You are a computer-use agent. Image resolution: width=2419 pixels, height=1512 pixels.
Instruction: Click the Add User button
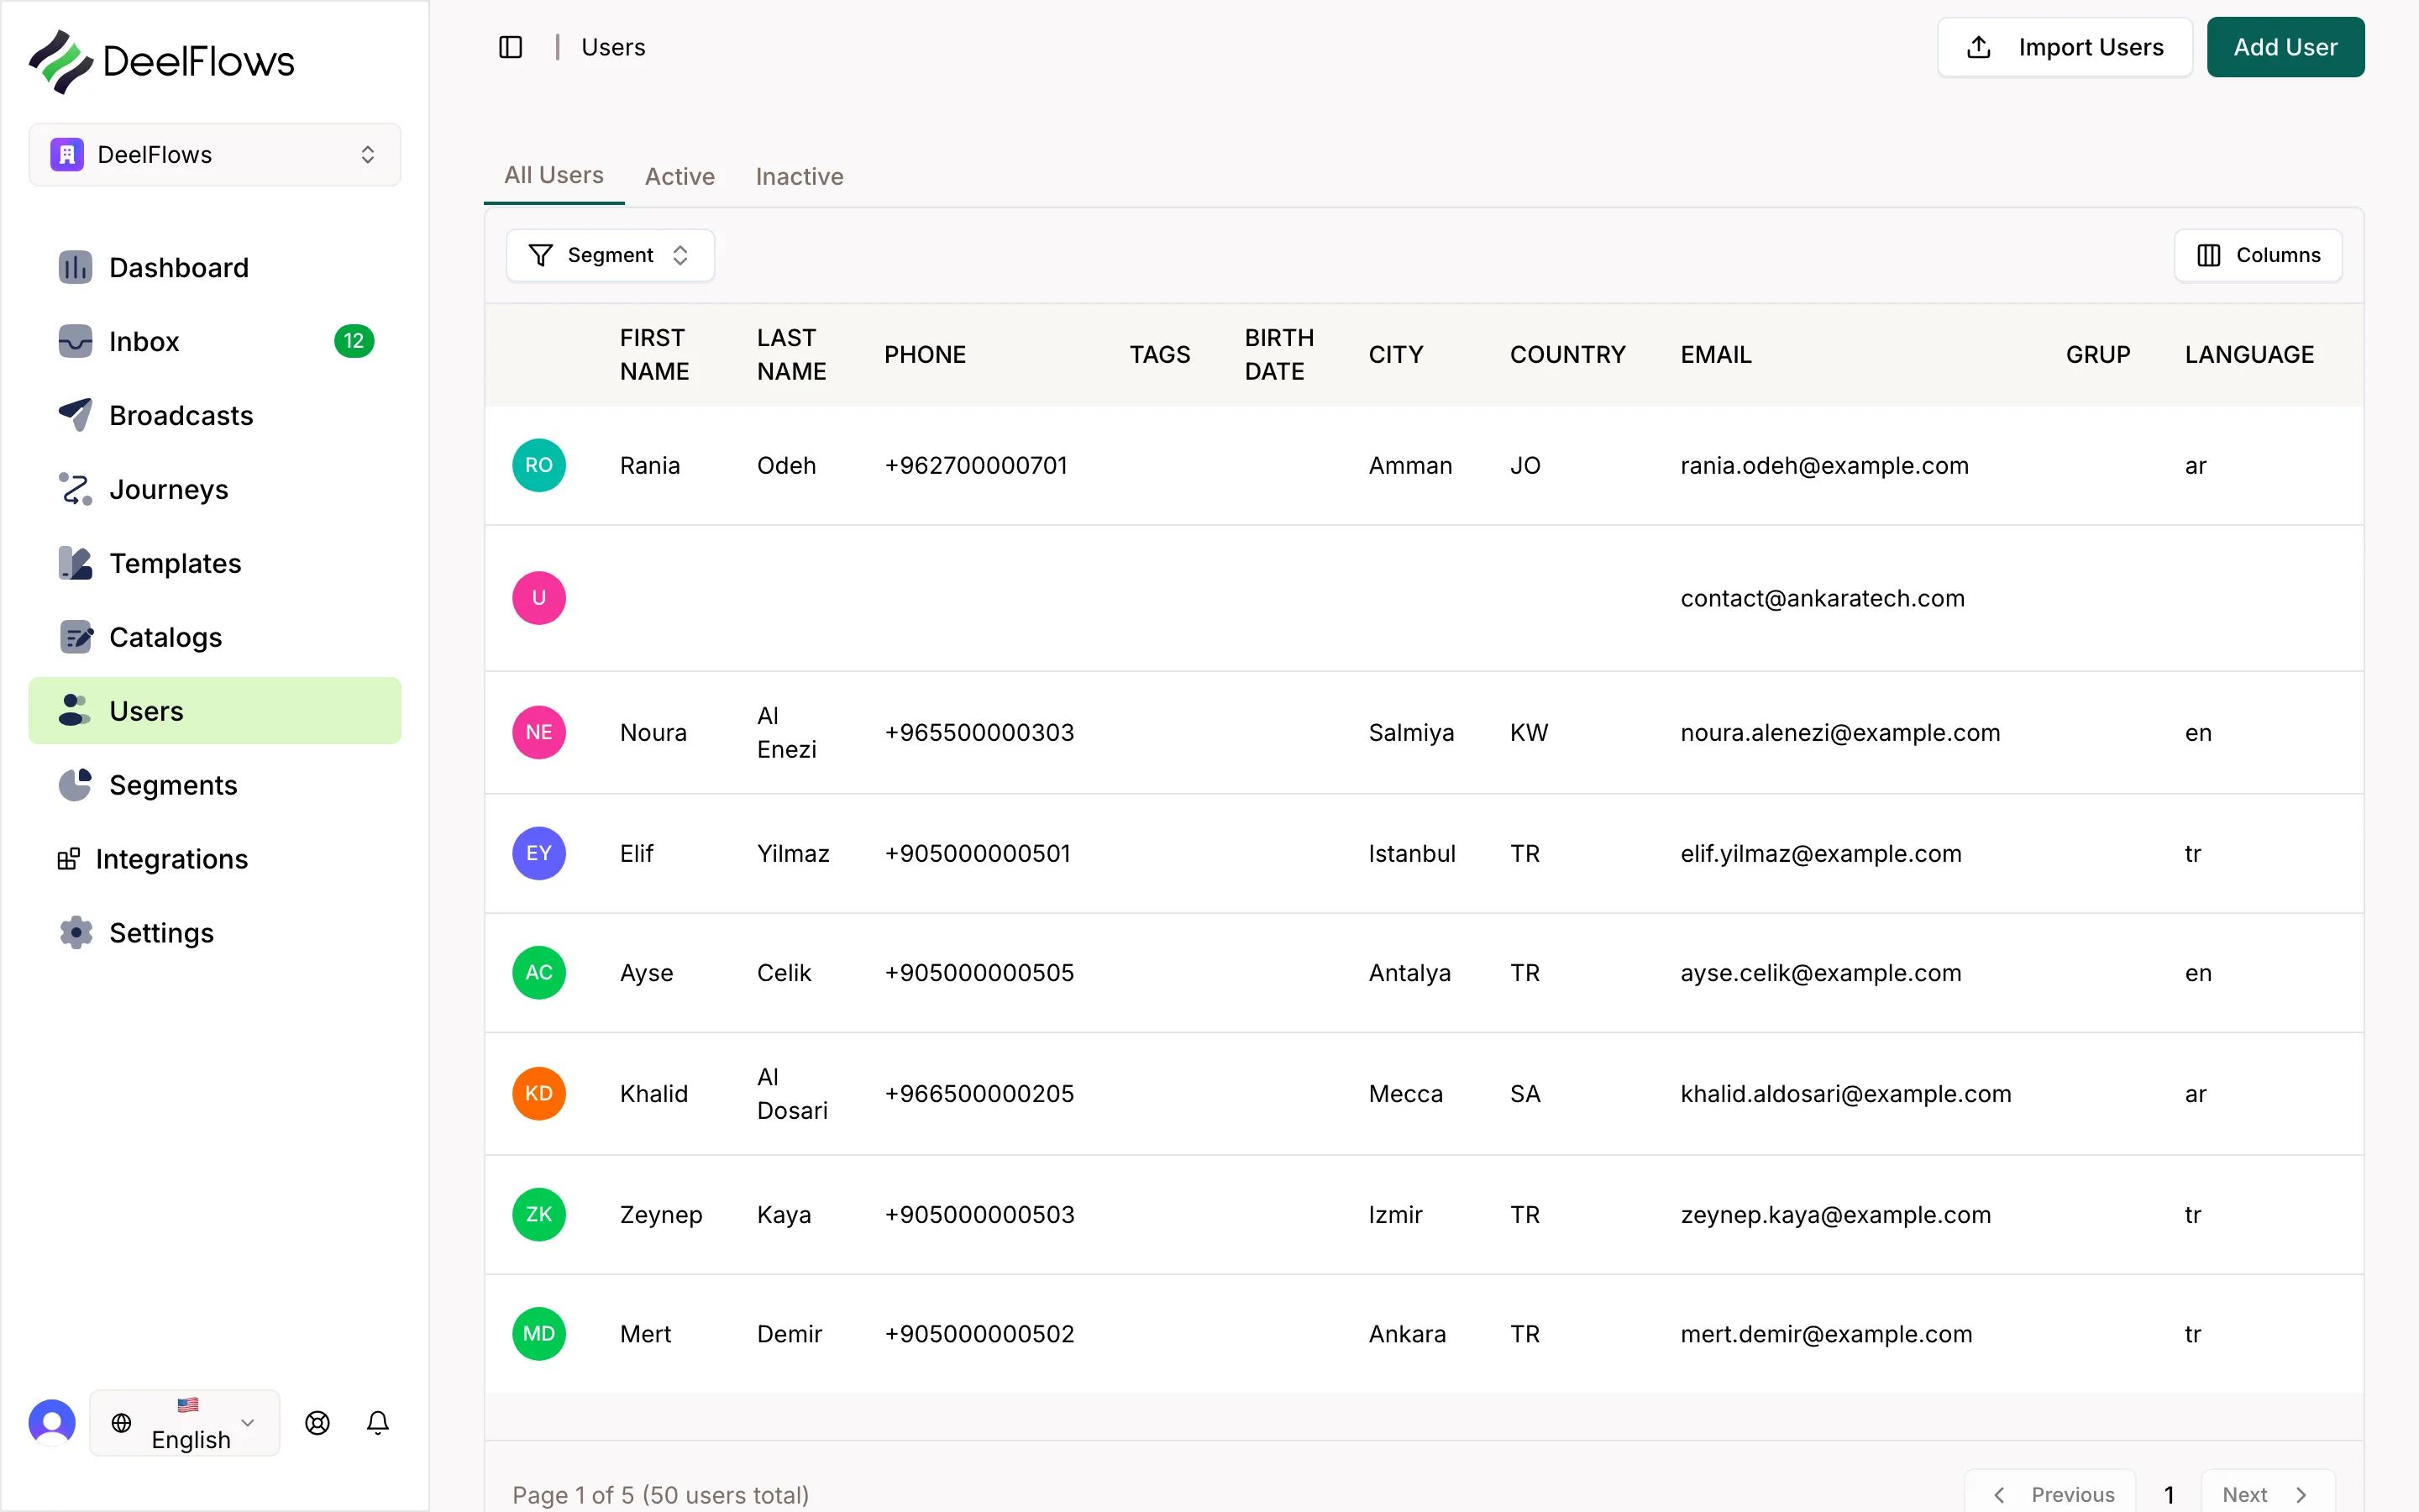[x=2286, y=47]
